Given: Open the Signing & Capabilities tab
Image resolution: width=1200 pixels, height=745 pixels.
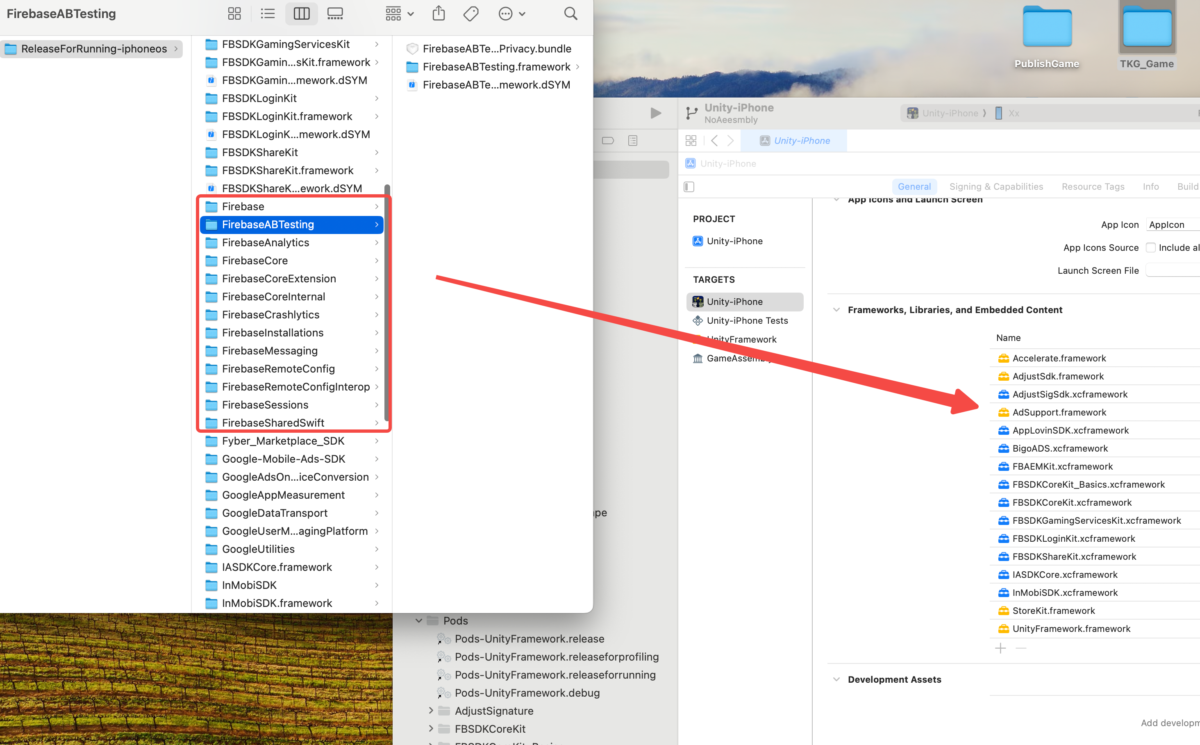Looking at the screenshot, I should coord(996,187).
